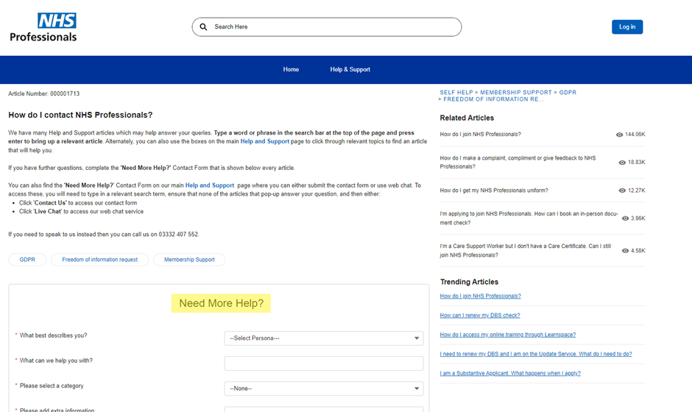Focus the 'What can we help you with' field
The height and width of the screenshot is (412, 692).
tap(323, 363)
